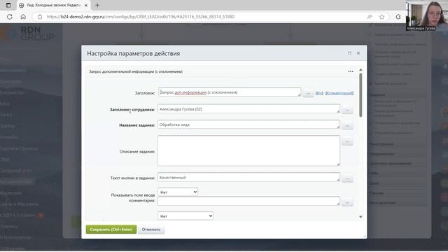Activate the read aloud icon in address bar

pos(370,17)
